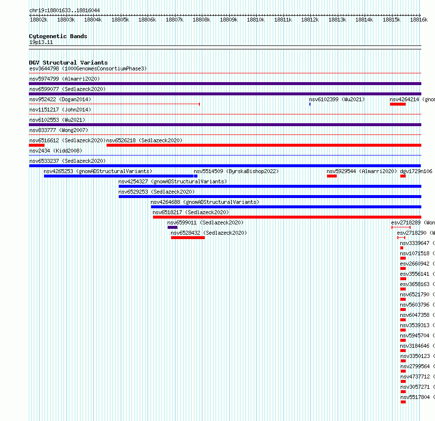Select the dgv1729n106 variant label

416,171
